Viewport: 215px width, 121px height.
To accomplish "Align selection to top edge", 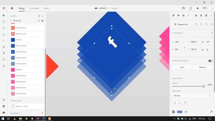I will tap(173, 15).
